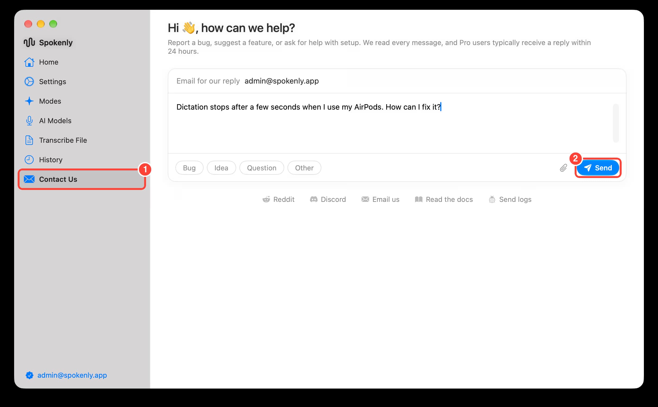The width and height of the screenshot is (658, 407).
Task: Click the green maximize window button
Action: [53, 24]
